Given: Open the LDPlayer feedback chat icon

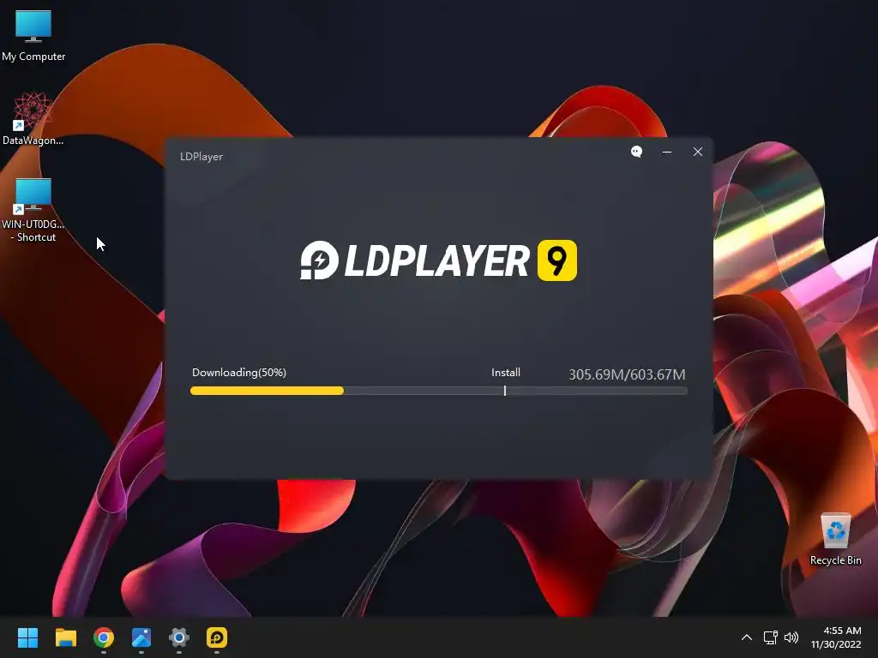Looking at the screenshot, I should click(637, 152).
